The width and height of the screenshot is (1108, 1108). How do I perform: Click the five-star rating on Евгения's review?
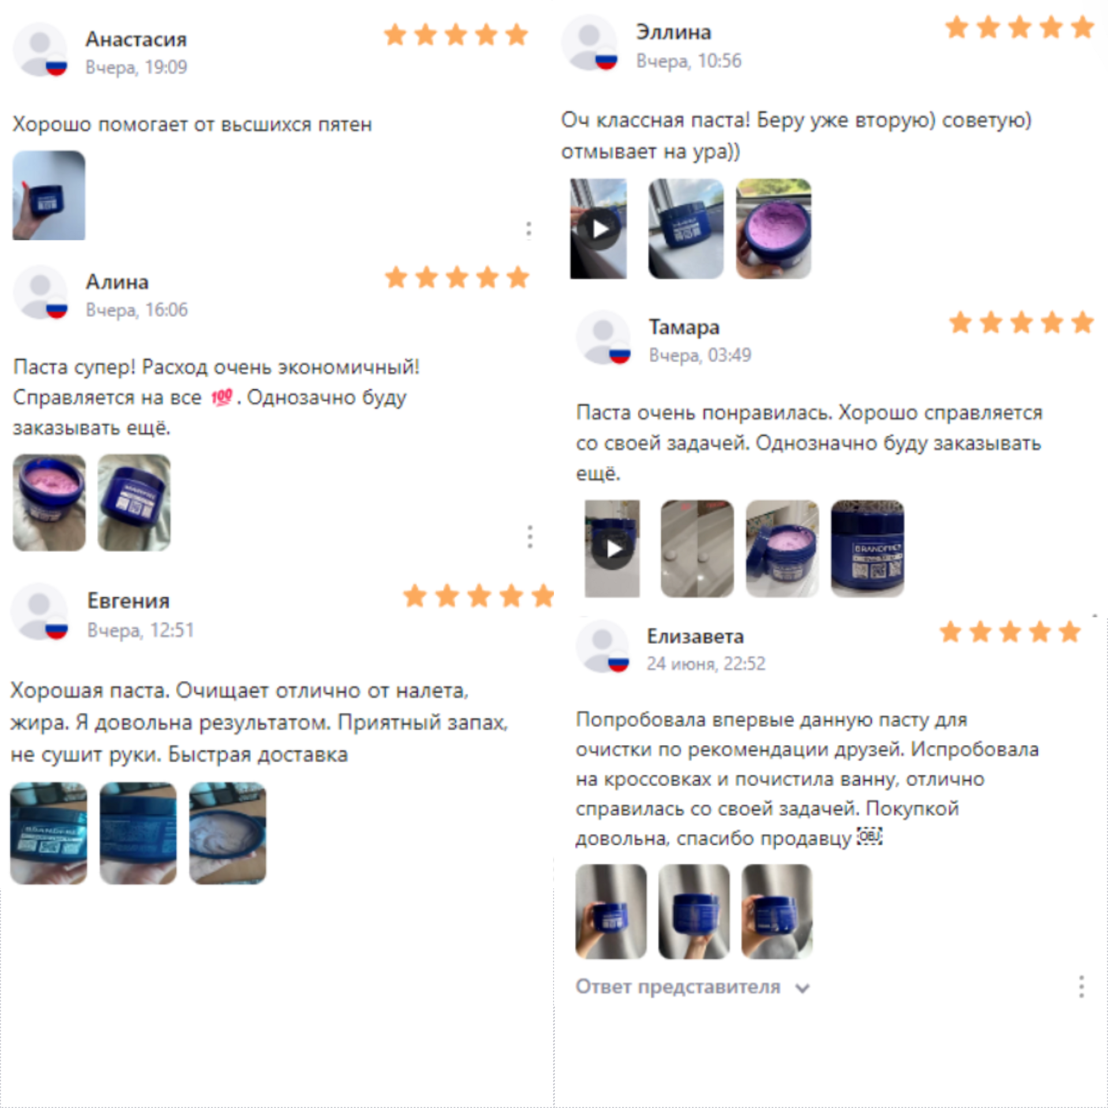coord(478,596)
